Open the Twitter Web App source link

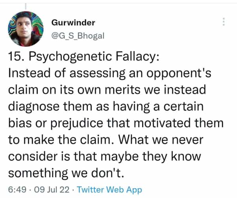[109, 190]
